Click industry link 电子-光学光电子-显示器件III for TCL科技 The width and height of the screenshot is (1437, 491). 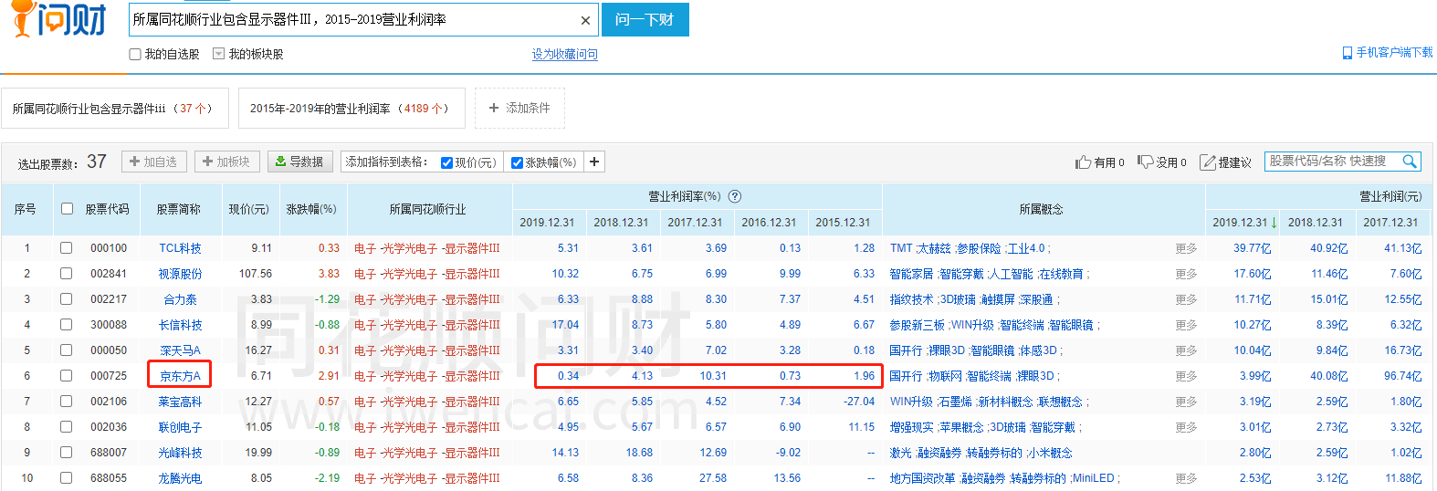pyautogui.click(x=427, y=248)
